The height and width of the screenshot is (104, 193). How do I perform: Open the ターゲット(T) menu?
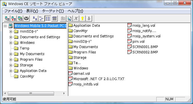point(53,11)
